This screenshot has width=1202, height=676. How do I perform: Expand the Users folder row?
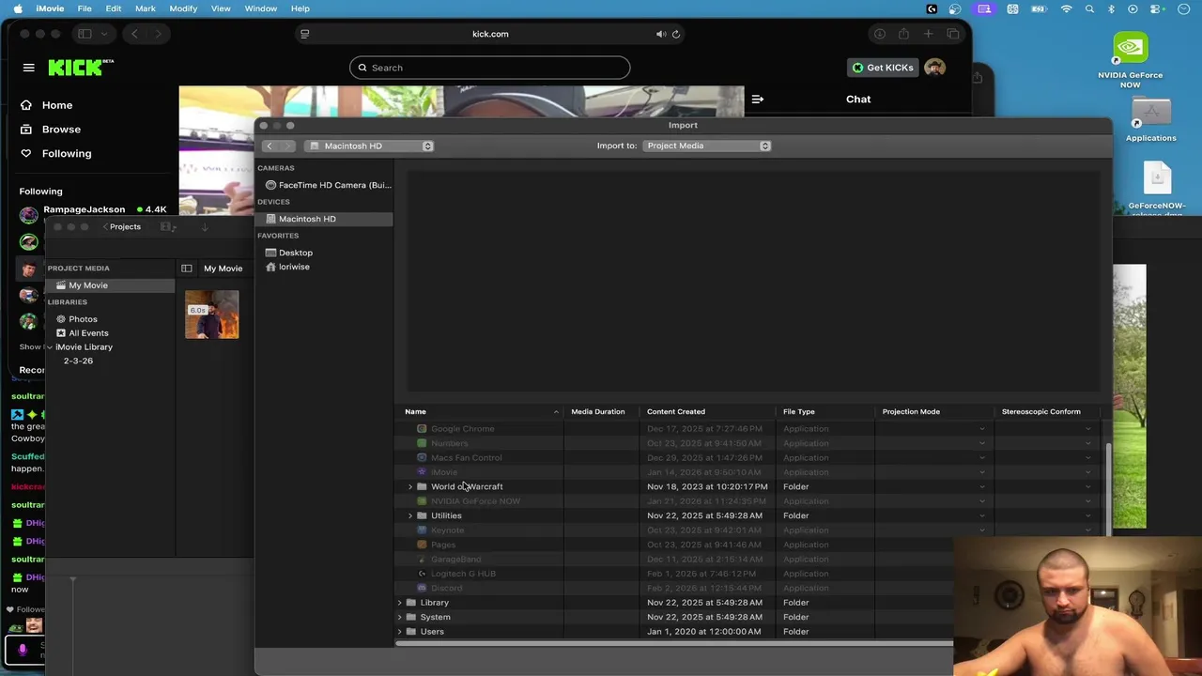pyautogui.click(x=399, y=632)
